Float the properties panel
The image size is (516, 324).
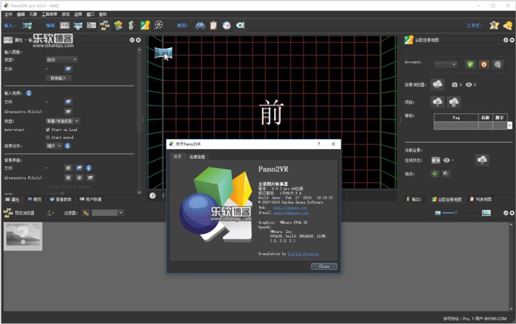[x=132, y=40]
